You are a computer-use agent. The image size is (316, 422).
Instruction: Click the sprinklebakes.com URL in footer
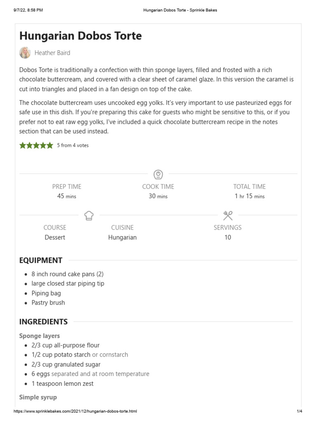pos(75,411)
